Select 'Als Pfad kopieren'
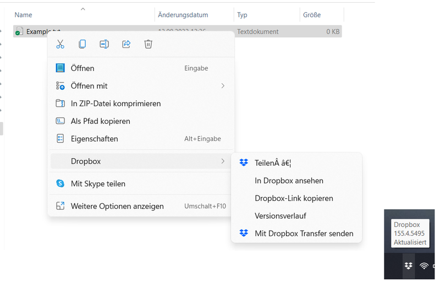 [x=100, y=121]
